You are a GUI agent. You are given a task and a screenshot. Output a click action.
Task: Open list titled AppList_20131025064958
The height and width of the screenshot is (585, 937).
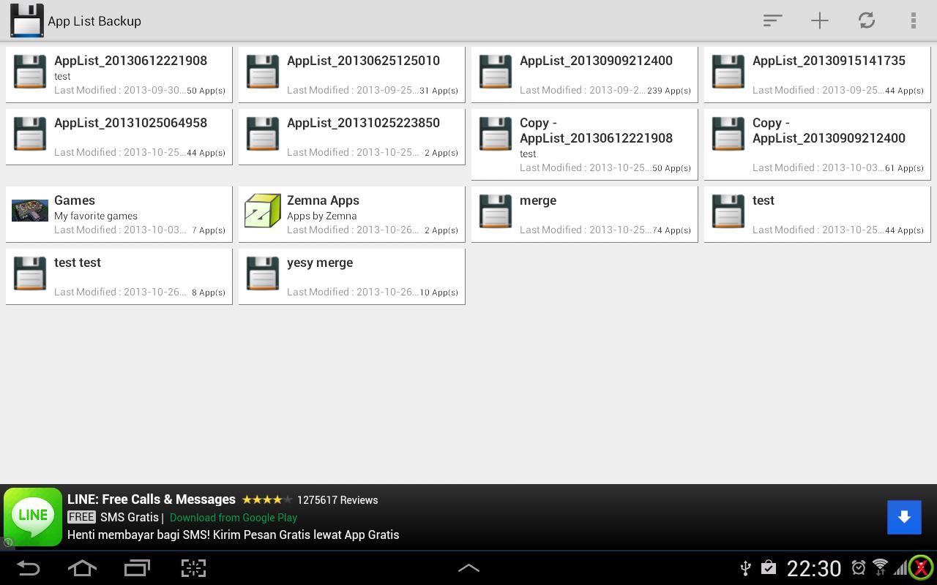tap(130, 123)
